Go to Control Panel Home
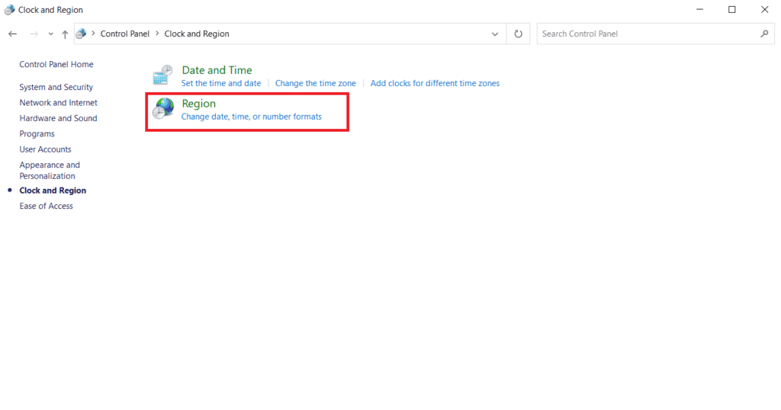The width and height of the screenshot is (781, 410). point(56,65)
